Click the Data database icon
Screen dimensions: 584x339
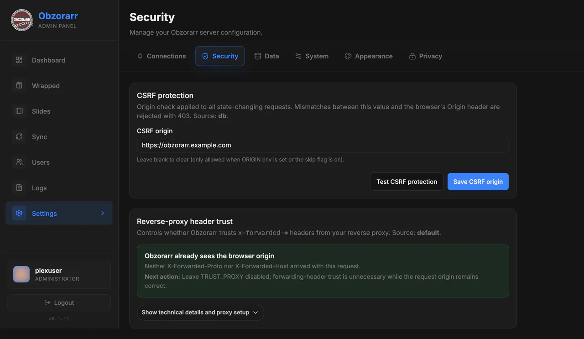[x=258, y=56]
